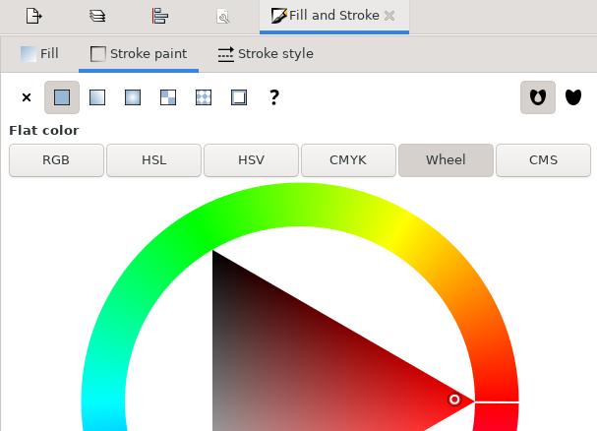The width and height of the screenshot is (597, 431).
Task: Switch color mode to CMYK
Action: pyautogui.click(x=348, y=159)
